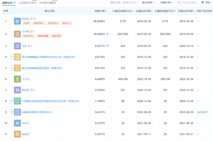
Task: Open the Ningbo partnership link in row 8
Action: tap(51, 101)
